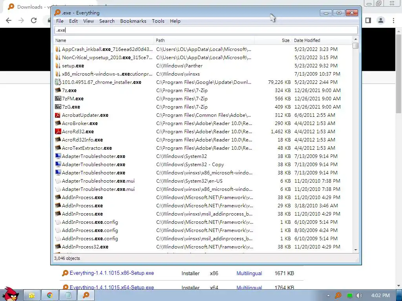Open the Chrome three-dot menu

(393, 20)
